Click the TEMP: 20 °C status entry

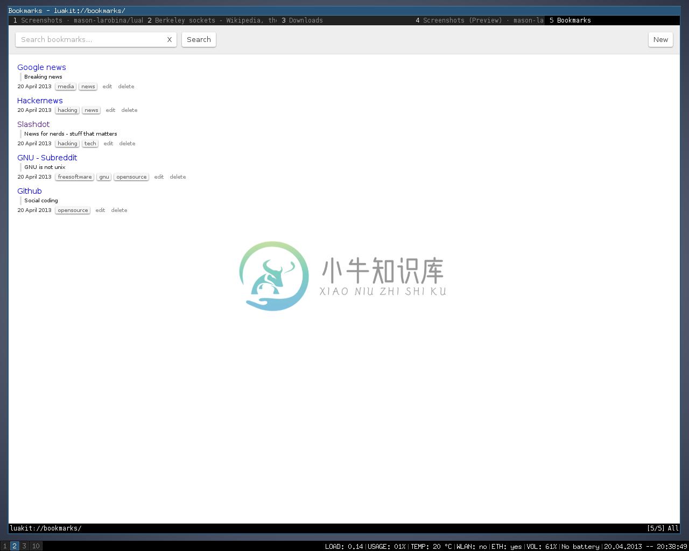coord(431,547)
